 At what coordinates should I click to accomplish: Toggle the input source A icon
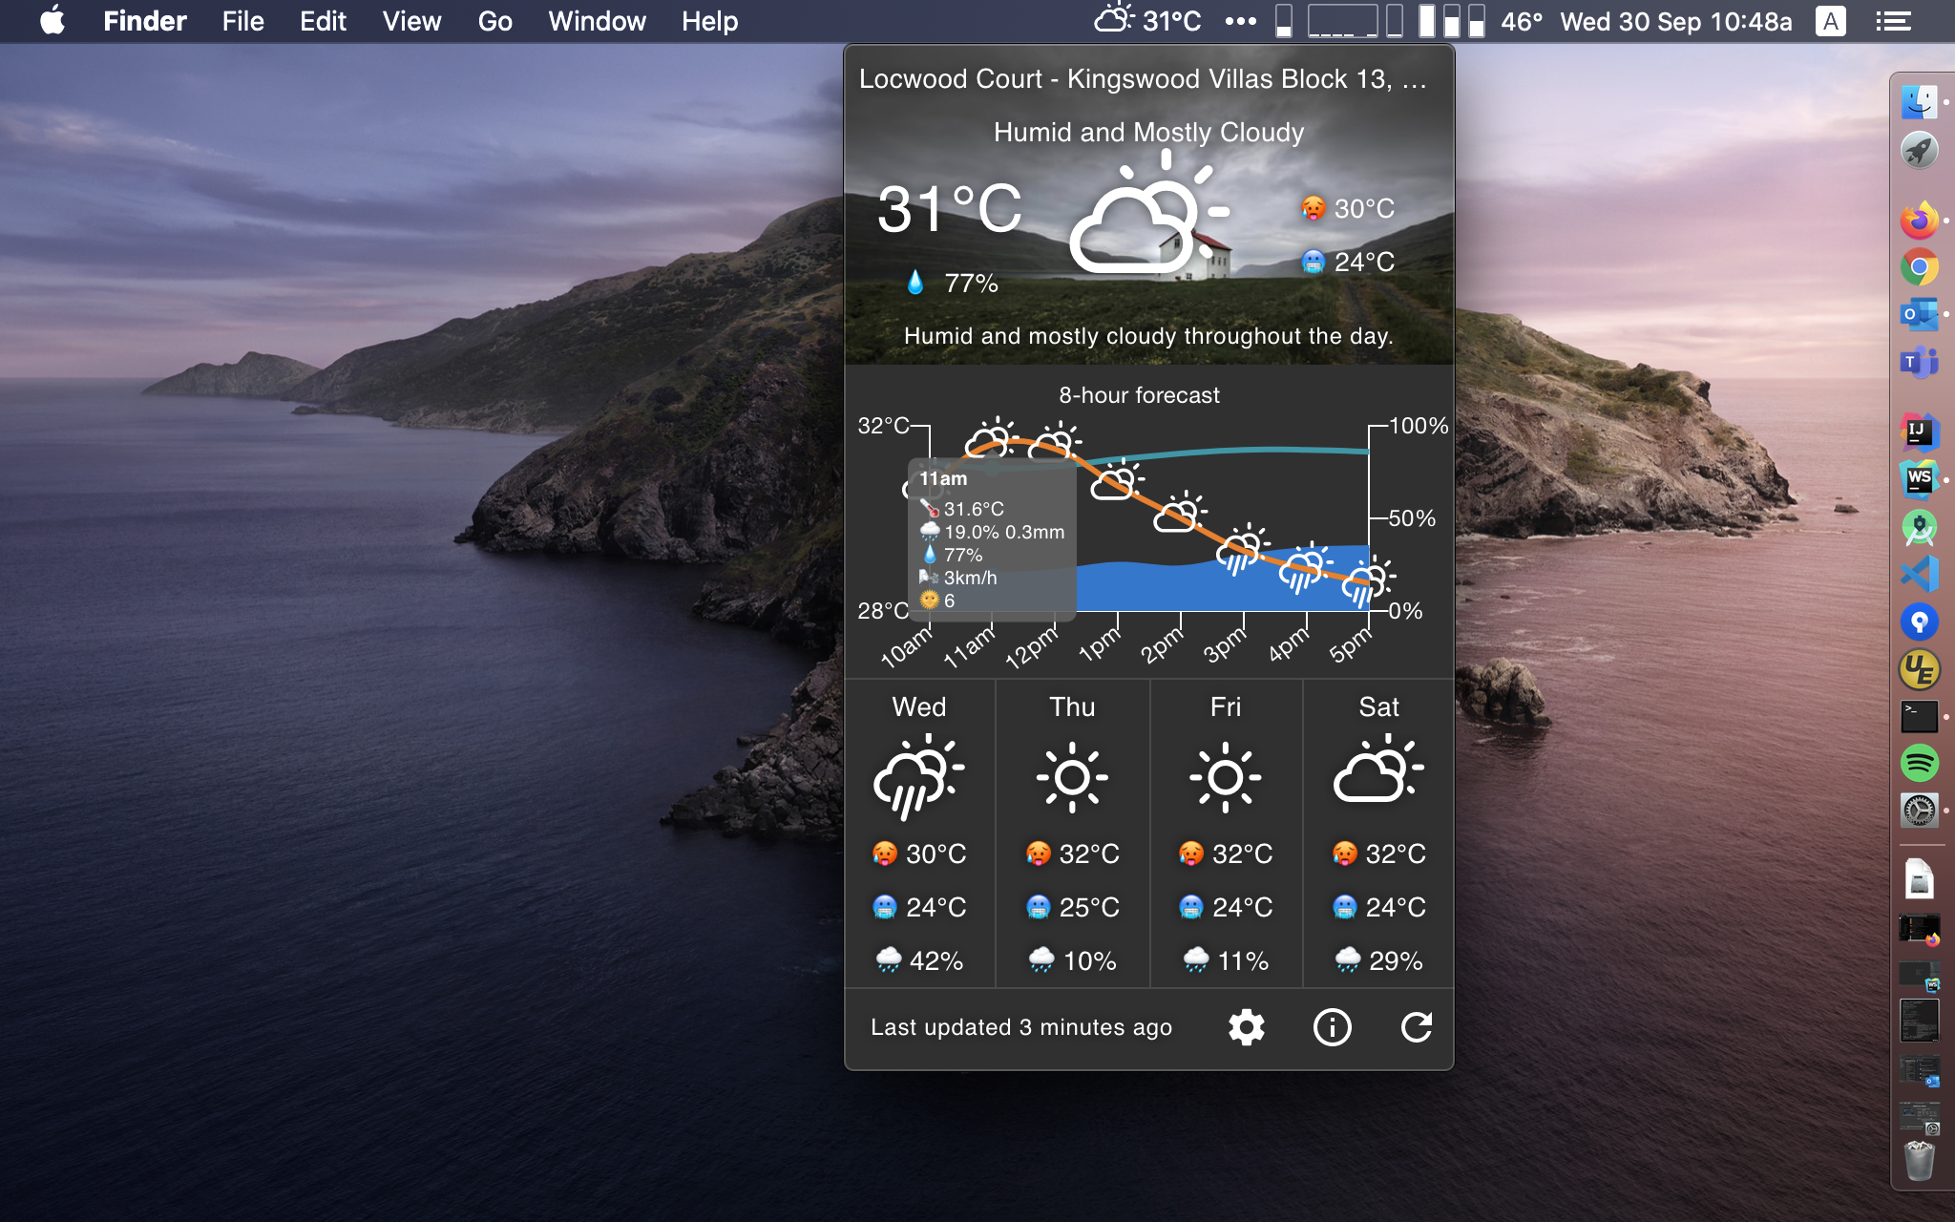(x=1830, y=20)
